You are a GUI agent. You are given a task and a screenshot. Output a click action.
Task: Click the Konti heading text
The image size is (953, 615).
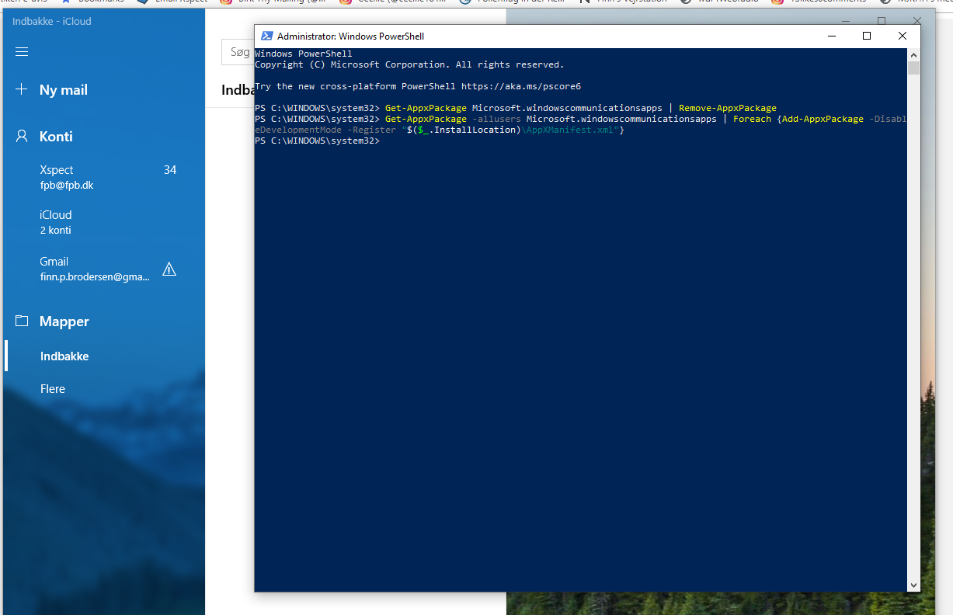coord(56,137)
